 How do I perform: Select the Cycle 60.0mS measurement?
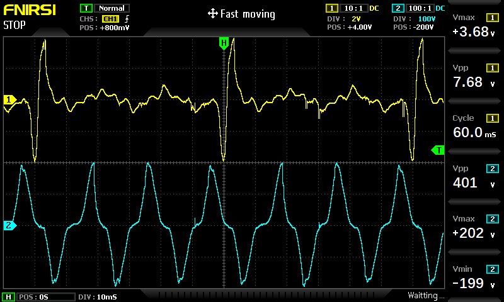(x=475, y=126)
